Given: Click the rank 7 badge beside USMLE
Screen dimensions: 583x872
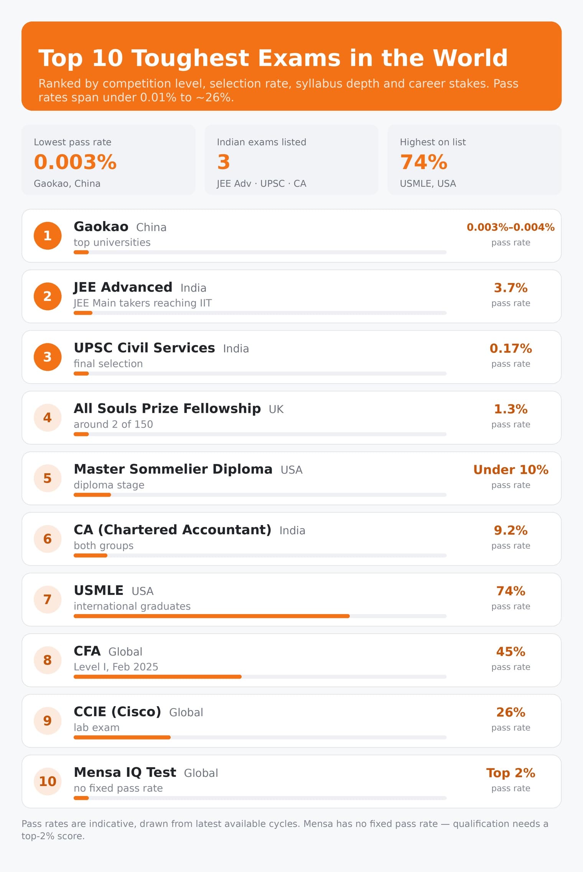Looking at the screenshot, I should (48, 599).
